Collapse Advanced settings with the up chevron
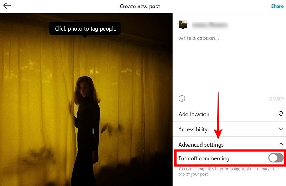 pos(281,144)
